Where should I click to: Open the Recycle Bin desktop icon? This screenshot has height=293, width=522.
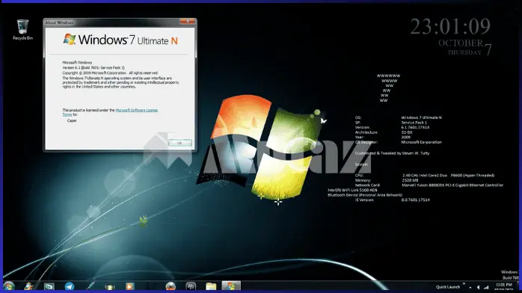22,30
